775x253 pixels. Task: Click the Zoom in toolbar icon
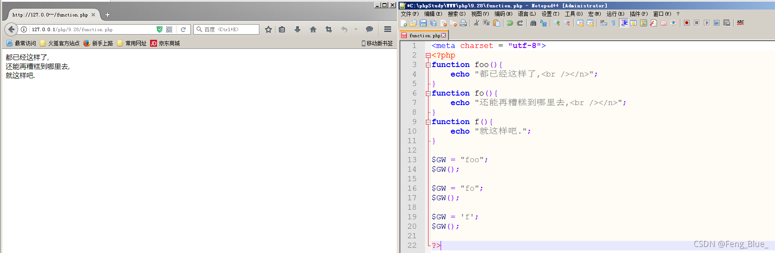pos(557,23)
